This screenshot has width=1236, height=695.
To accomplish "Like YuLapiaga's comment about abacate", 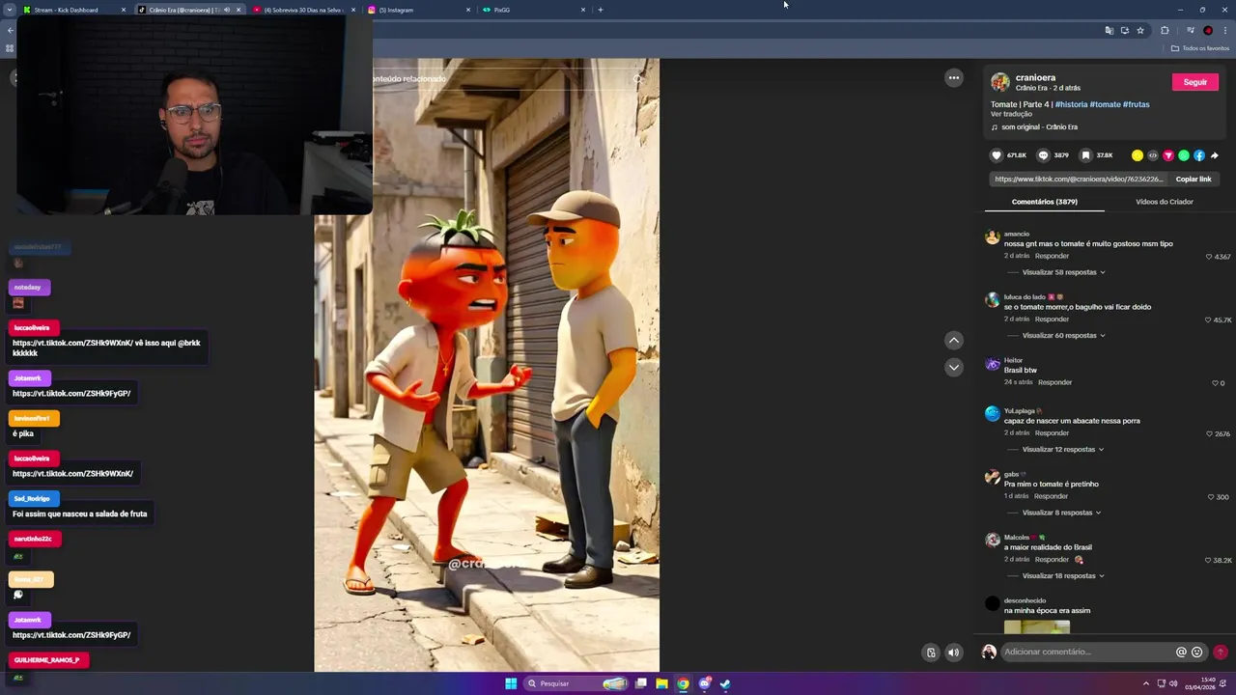I will tap(1209, 434).
